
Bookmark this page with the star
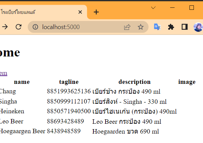[141, 27]
